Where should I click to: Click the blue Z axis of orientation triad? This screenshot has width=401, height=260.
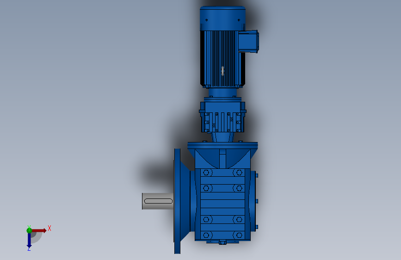point(29,241)
